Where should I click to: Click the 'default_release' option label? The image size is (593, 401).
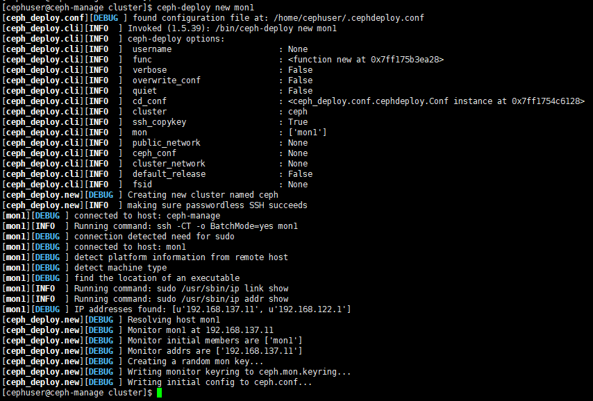[x=169, y=174]
